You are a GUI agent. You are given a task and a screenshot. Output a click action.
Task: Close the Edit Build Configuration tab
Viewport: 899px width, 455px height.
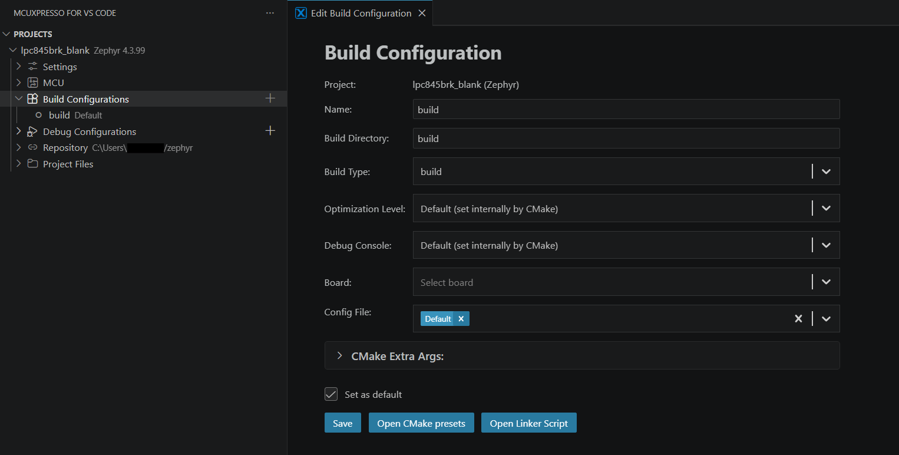point(422,13)
